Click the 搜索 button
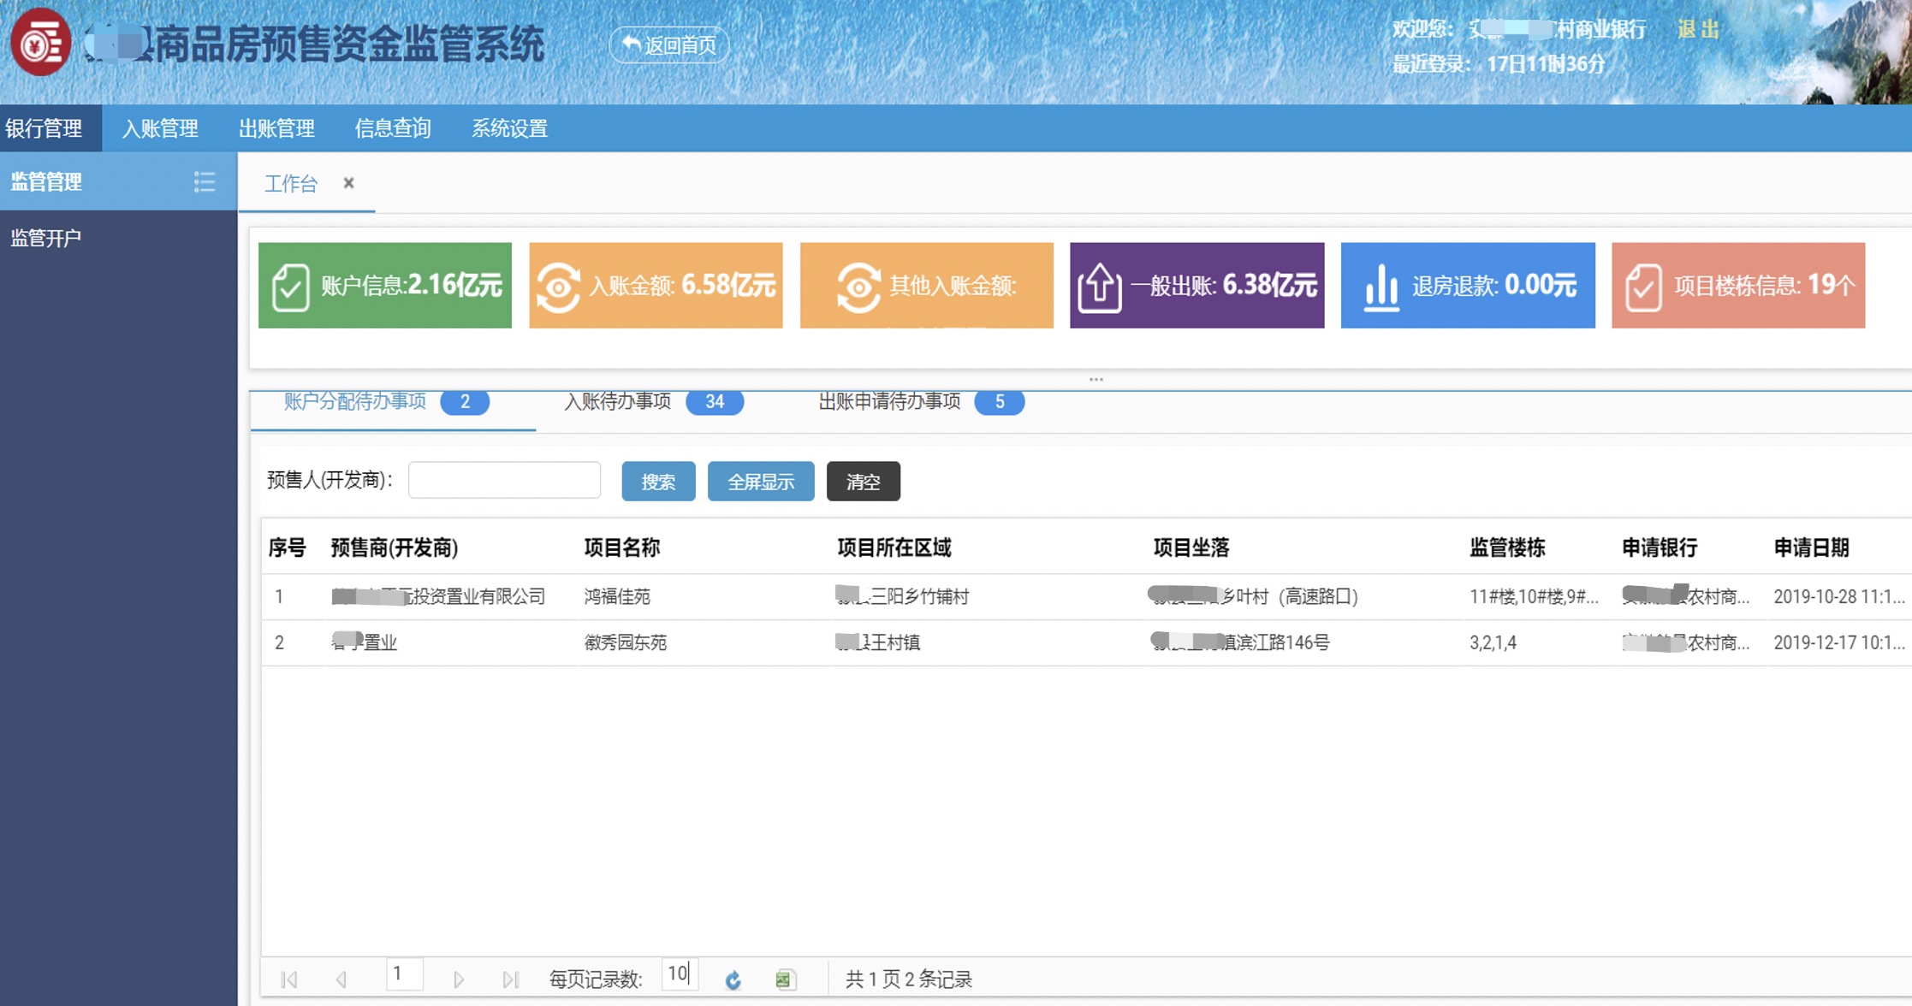Screen dimensions: 1912x1006 [658, 482]
